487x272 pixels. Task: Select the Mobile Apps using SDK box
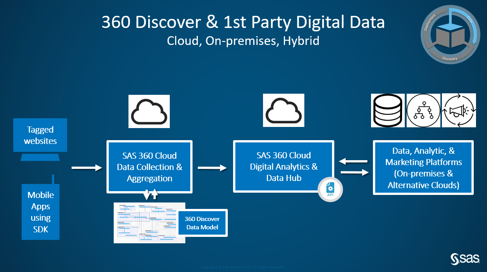click(x=41, y=212)
